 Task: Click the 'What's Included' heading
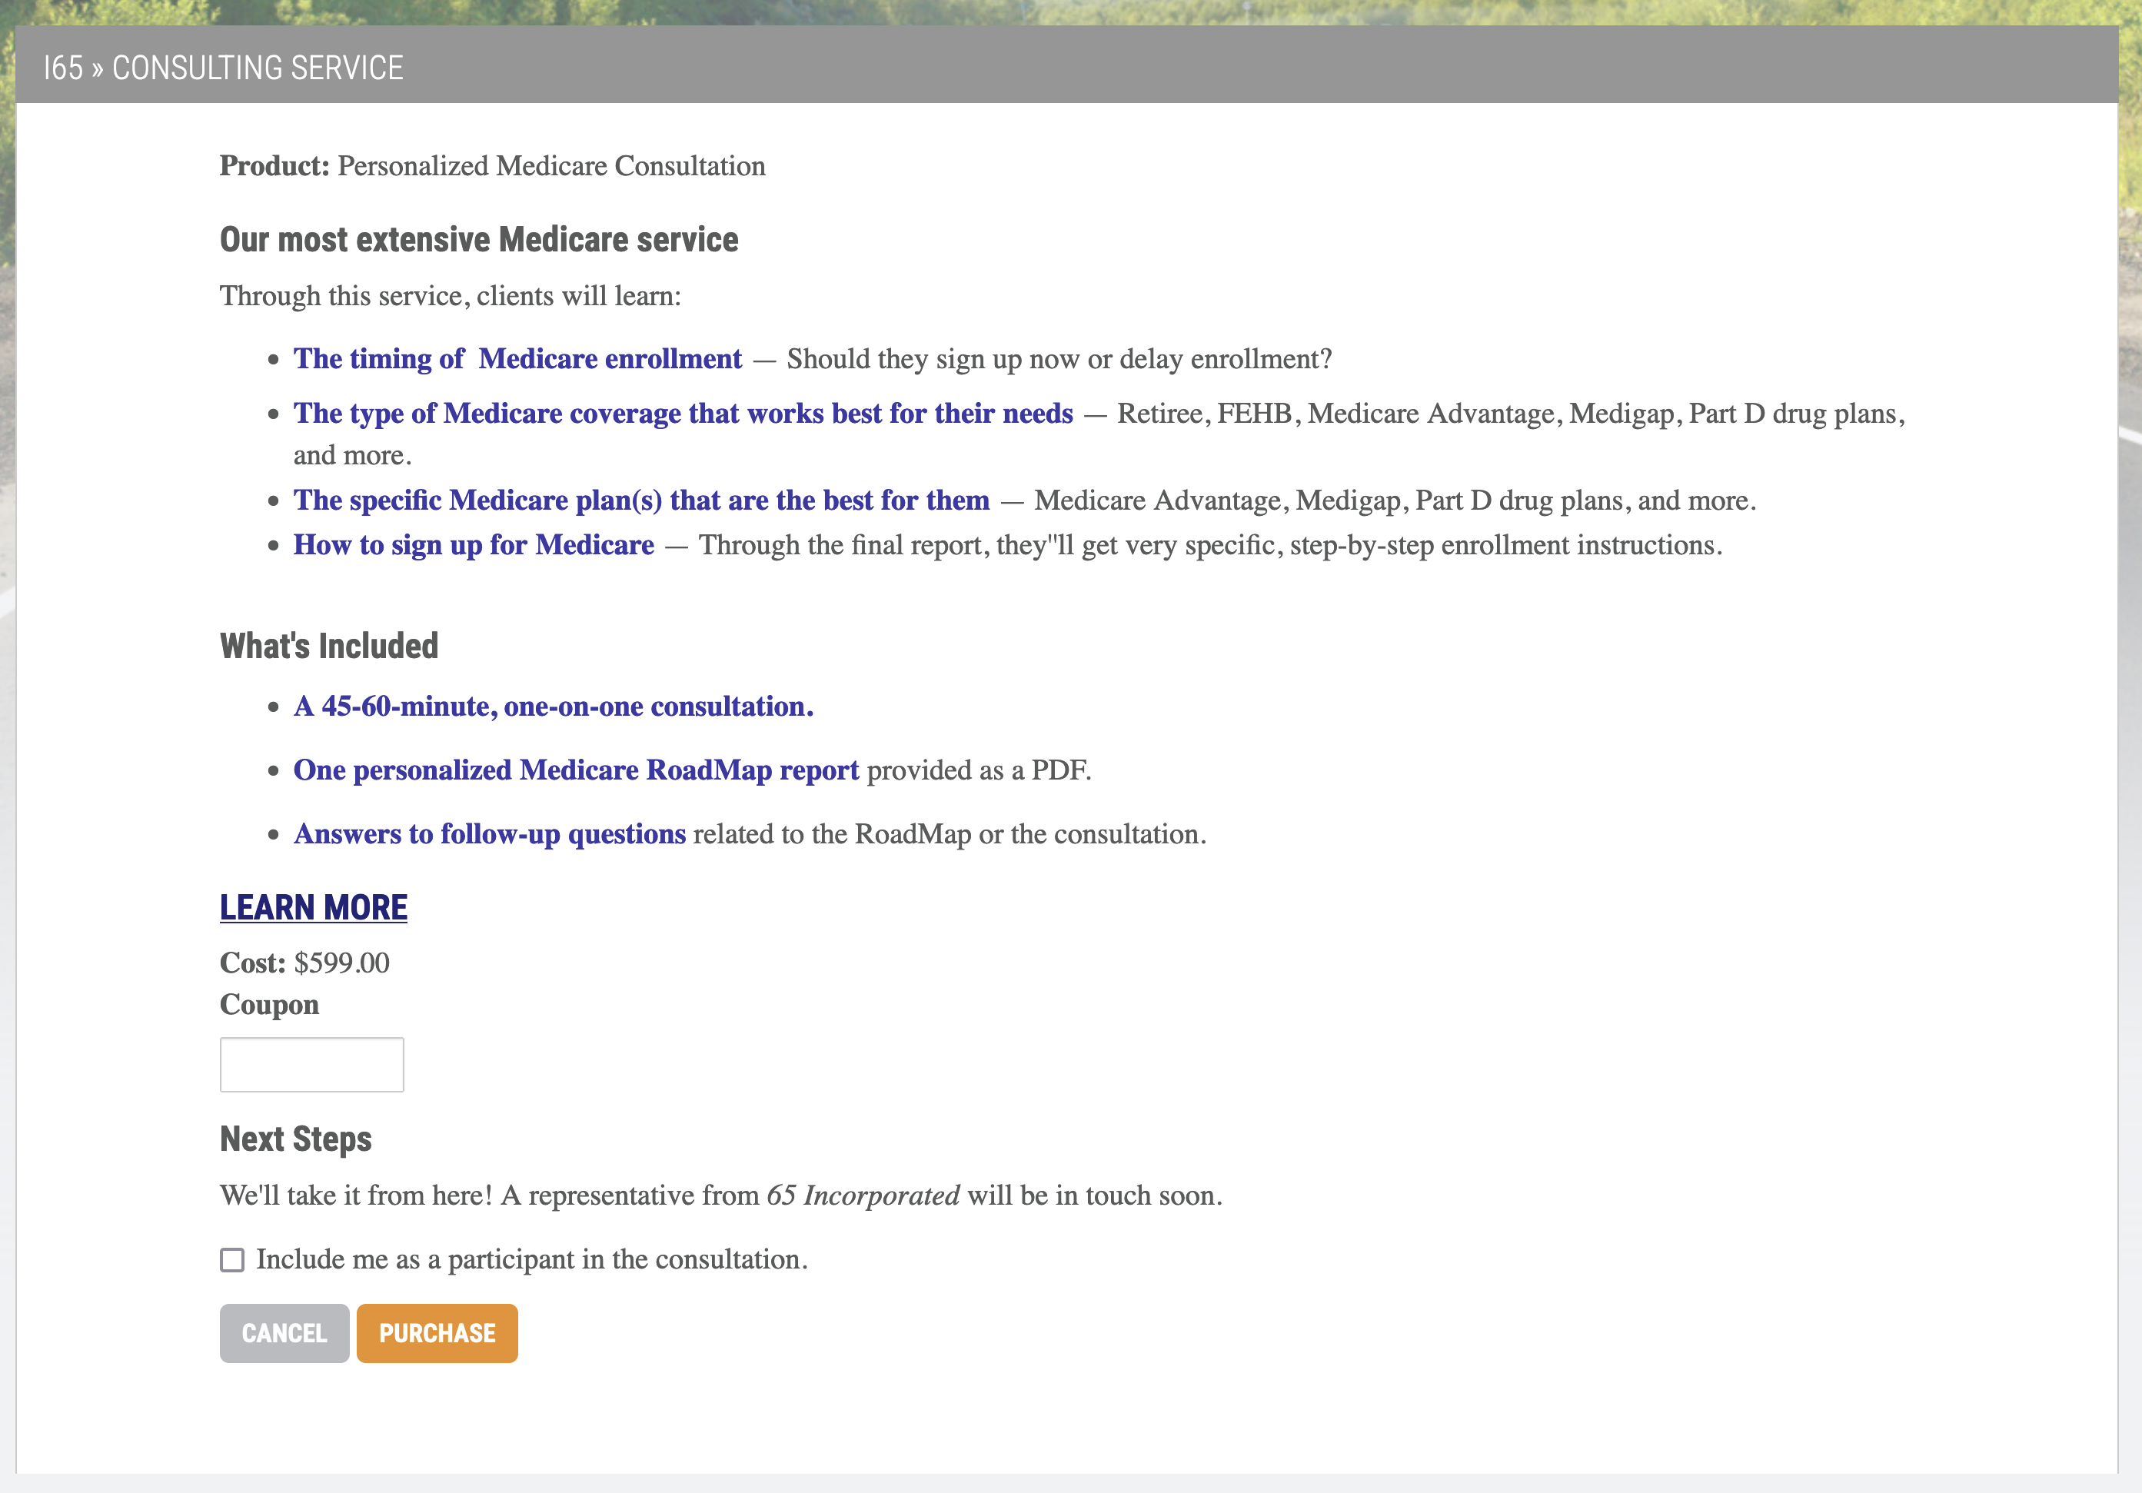pos(328,646)
